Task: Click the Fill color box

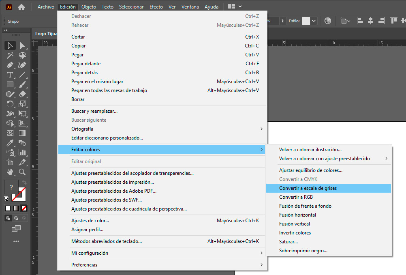Action: 11,187
